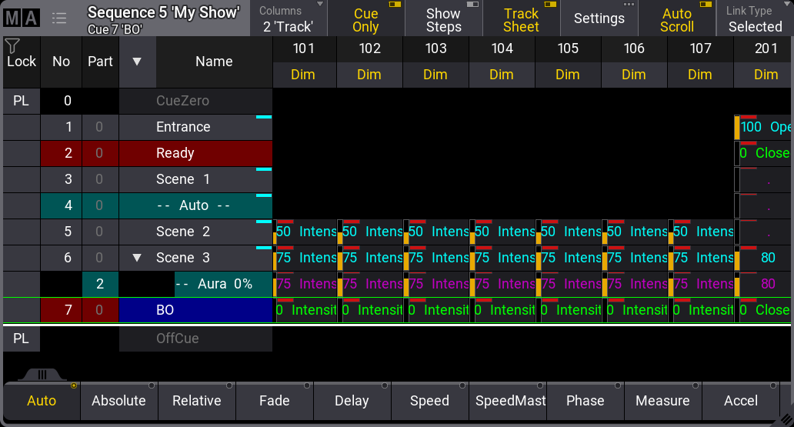The image size is (794, 427).
Task: Click the Sequence 5 'My Show' title
Action: (x=163, y=12)
